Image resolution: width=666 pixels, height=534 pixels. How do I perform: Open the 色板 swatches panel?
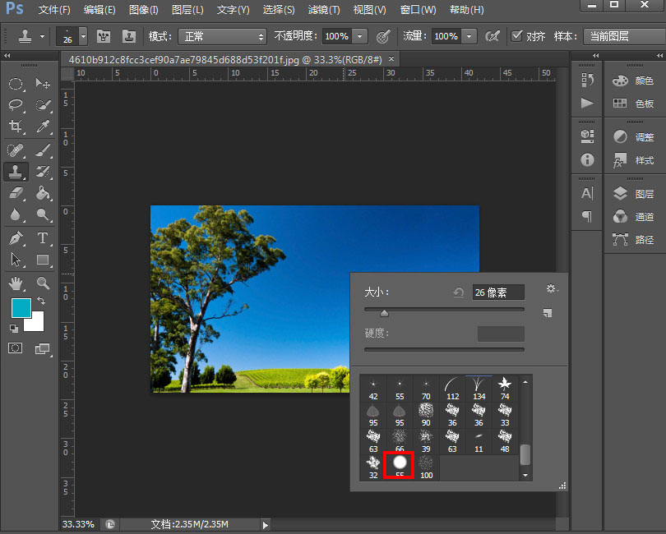tap(633, 104)
